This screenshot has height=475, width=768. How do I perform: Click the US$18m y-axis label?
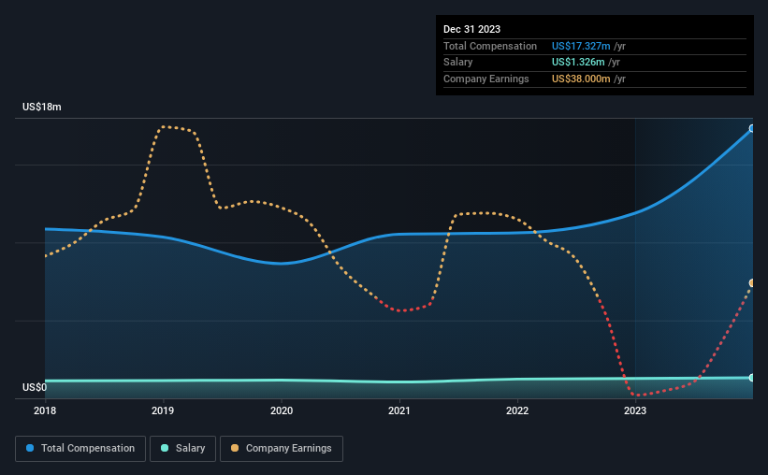click(42, 107)
